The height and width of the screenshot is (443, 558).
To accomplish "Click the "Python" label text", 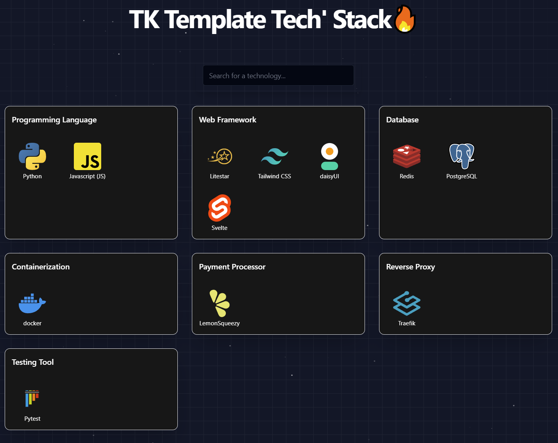I will pos(32,176).
